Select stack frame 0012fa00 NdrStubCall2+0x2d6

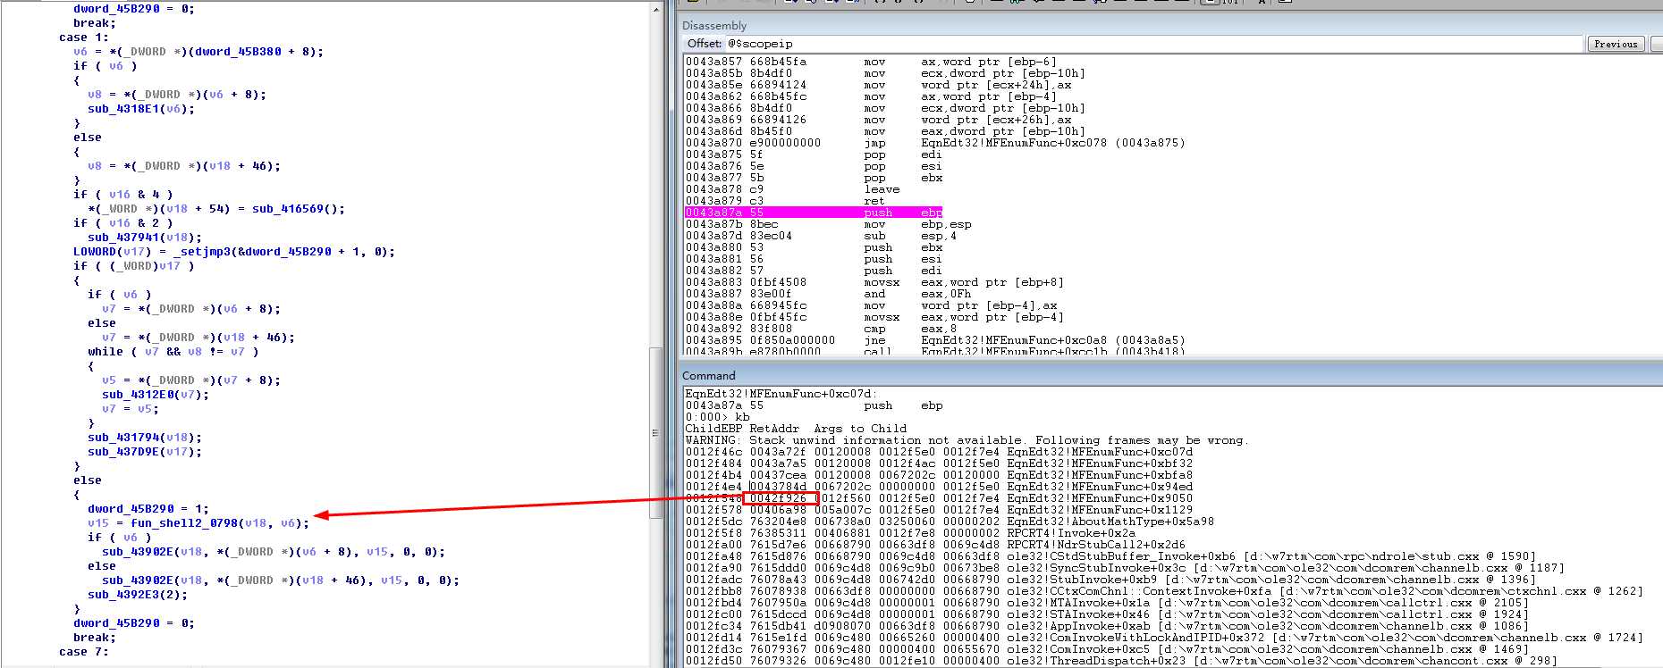point(935,545)
